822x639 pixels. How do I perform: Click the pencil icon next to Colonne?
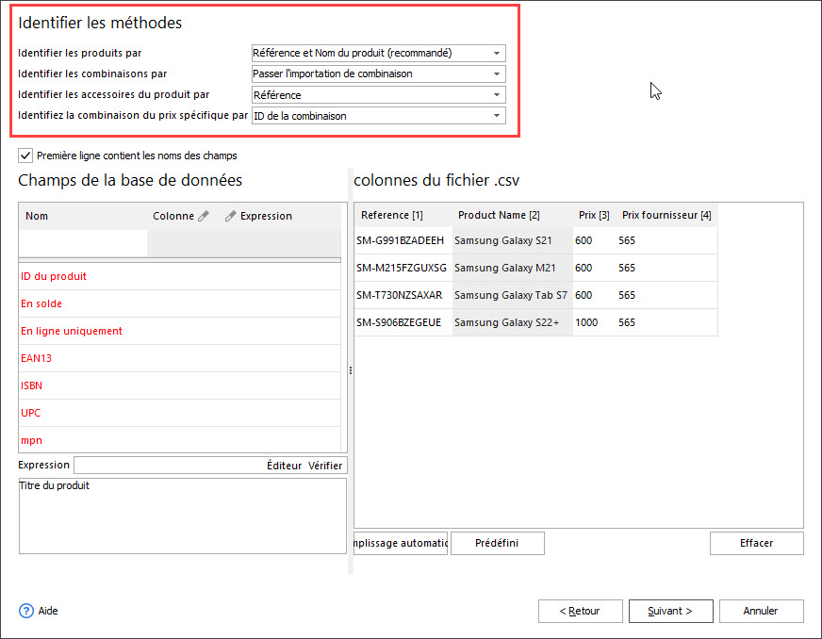pyautogui.click(x=204, y=216)
